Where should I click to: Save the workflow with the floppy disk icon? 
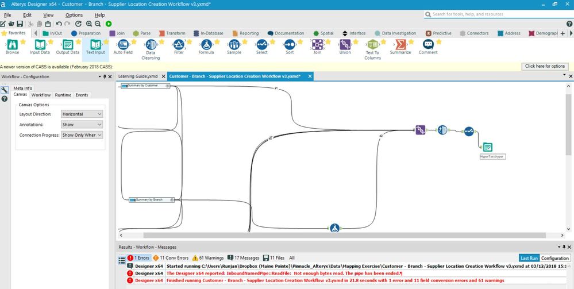[x=20, y=24]
